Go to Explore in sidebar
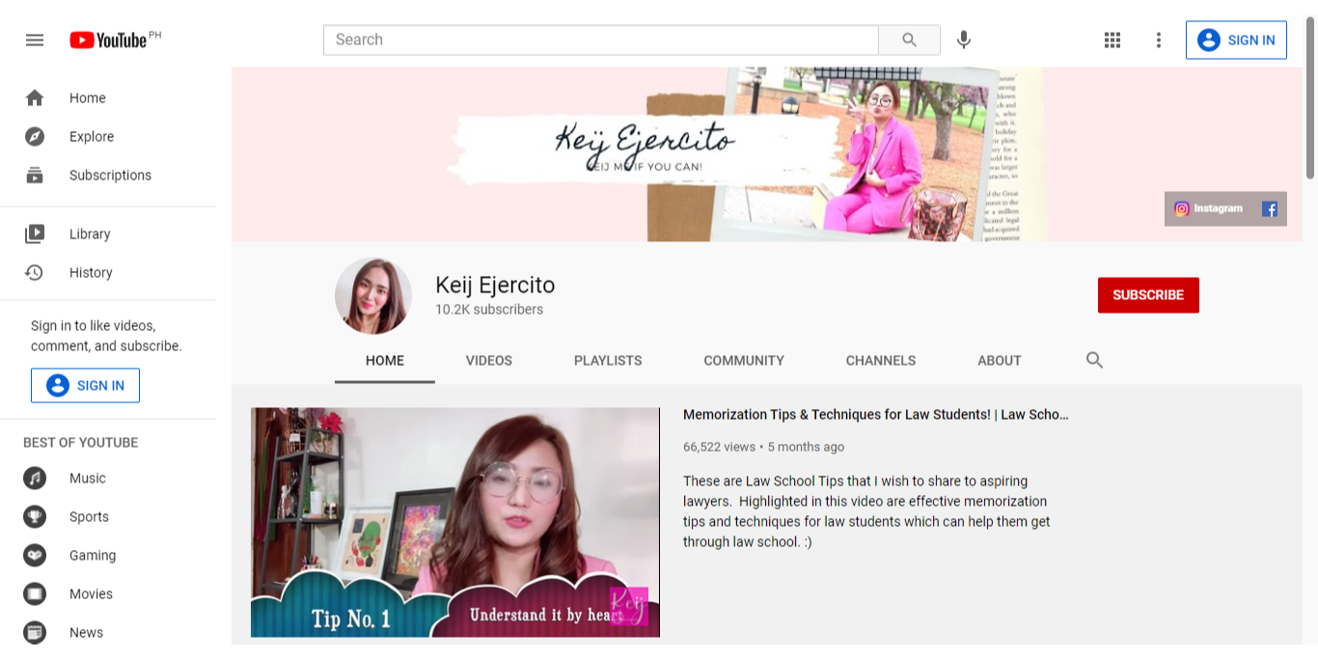The height and width of the screenshot is (659, 1318). point(92,137)
